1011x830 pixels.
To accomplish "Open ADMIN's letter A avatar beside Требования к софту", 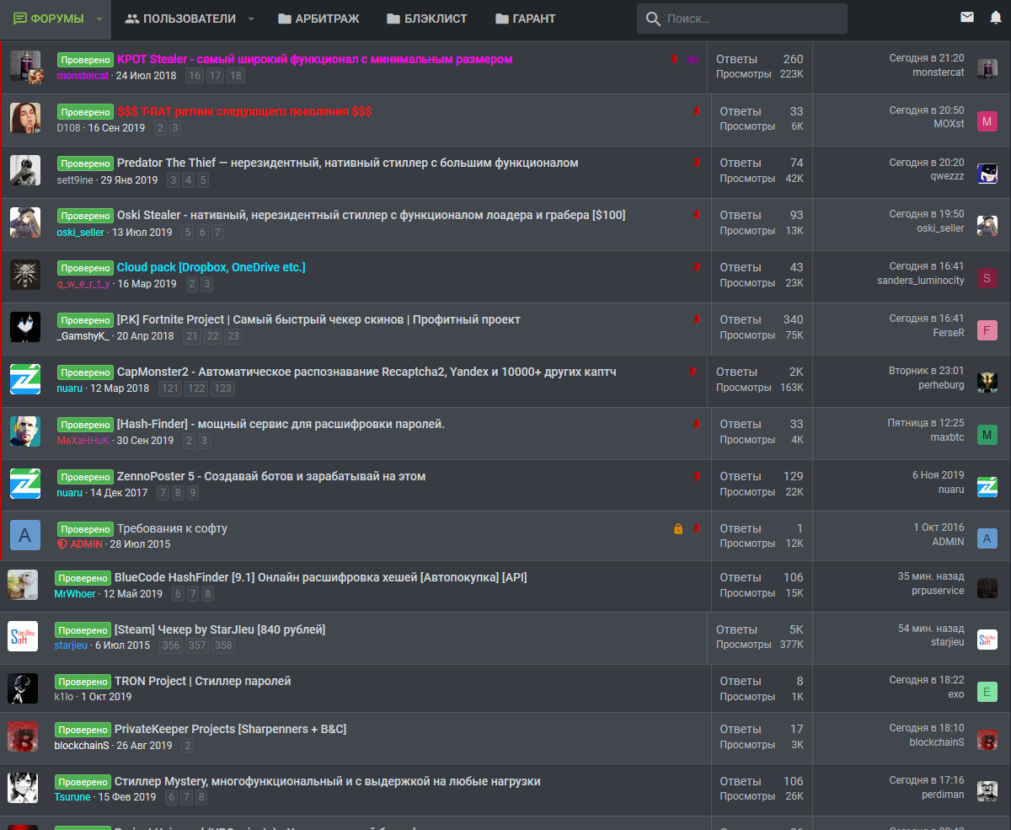I will click(x=25, y=536).
